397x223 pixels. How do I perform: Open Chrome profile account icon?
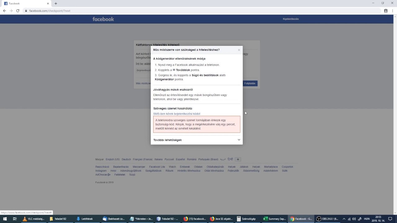point(386,11)
